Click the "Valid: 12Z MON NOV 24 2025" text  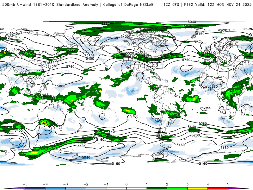(x=223, y=4)
